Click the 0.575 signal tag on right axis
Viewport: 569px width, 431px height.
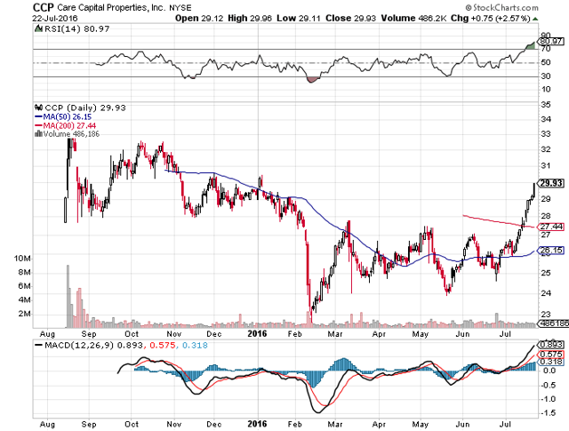(x=551, y=354)
